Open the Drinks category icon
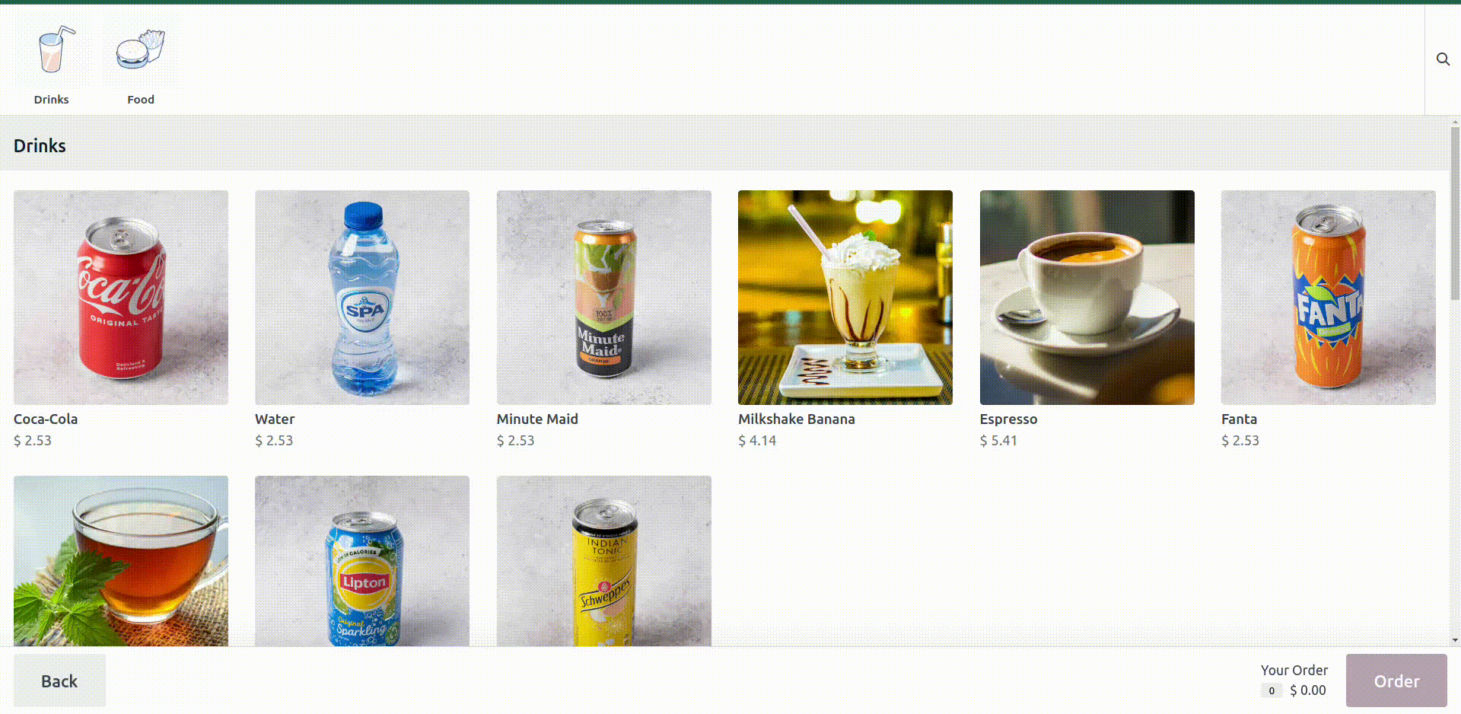Image resolution: width=1461 pixels, height=714 pixels. tap(52, 49)
